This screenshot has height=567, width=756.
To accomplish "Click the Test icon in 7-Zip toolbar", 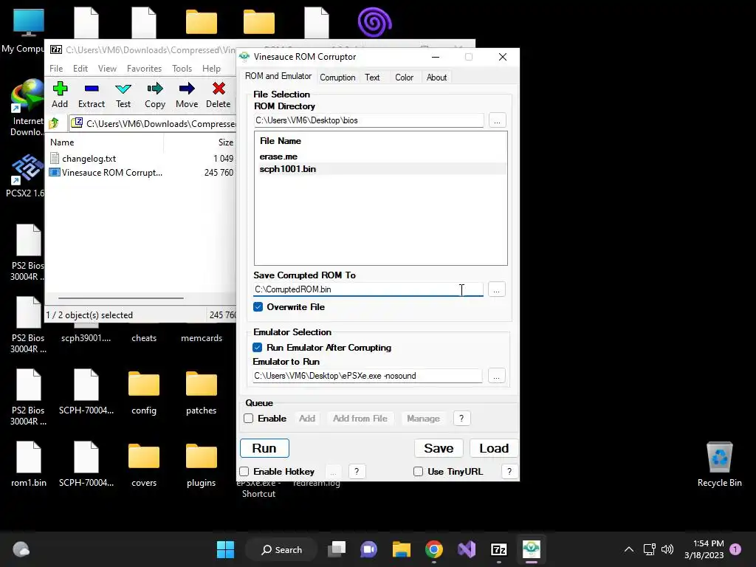I will tap(123, 94).
